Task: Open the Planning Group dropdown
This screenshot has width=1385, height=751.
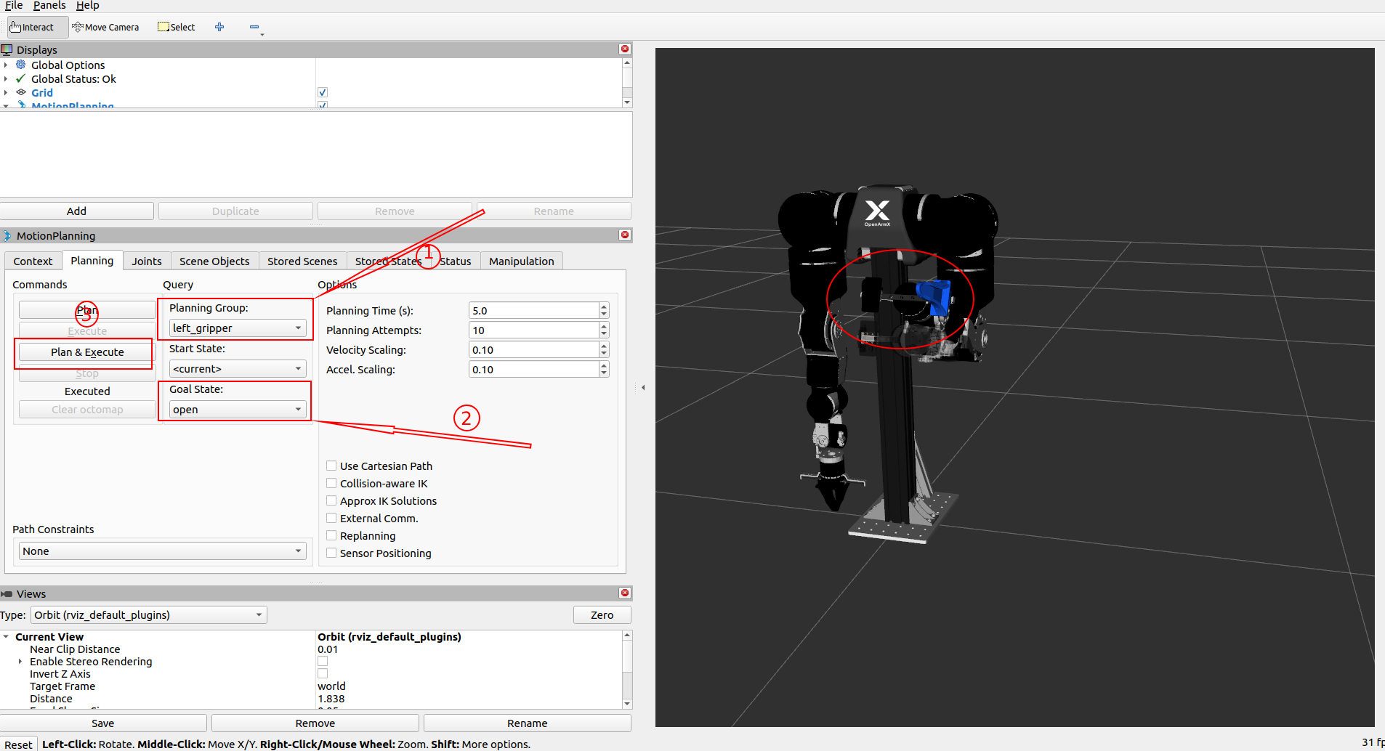Action: point(237,328)
